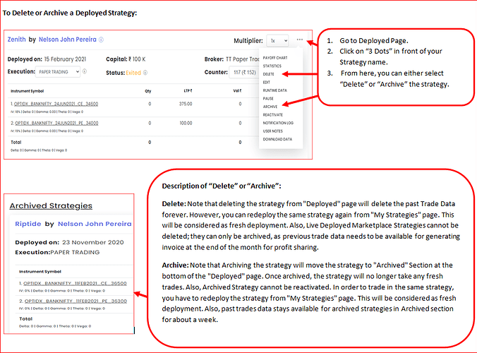This screenshot has height=353, width=477.
Task: Open OPTIDX_BANKNIFTY_11FEB2021_CE_36500 instrument link
Action: (x=75, y=283)
